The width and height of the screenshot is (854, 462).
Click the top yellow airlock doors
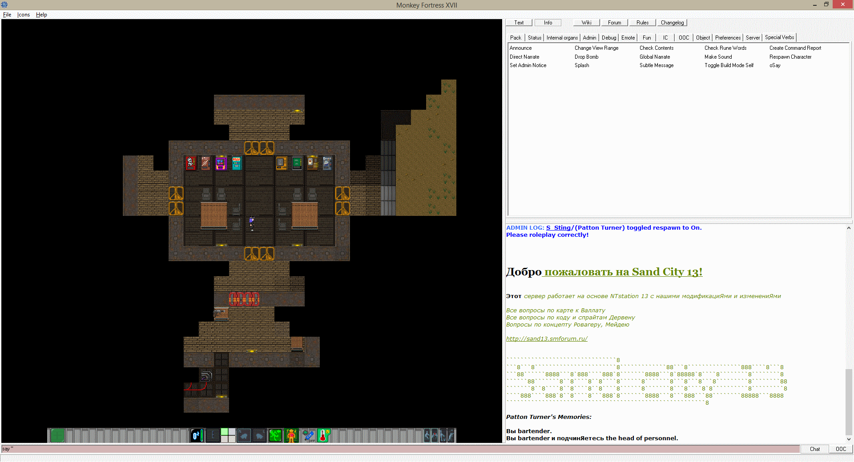[259, 148]
